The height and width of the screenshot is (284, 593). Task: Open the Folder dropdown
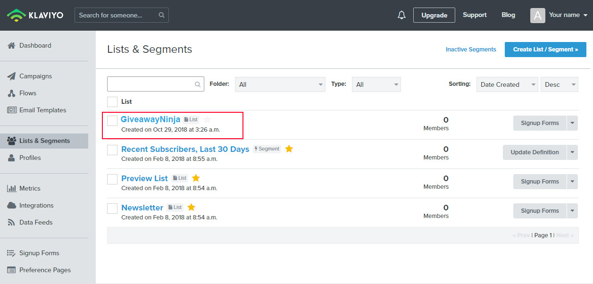coord(280,84)
